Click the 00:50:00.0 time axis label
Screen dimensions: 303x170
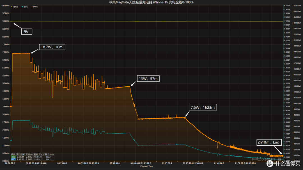tap(114, 163)
